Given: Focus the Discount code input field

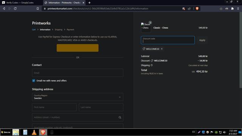Looking at the screenshot, I should pos(168,40).
